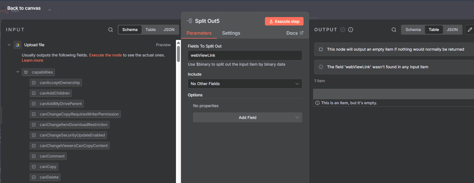This screenshot has height=183, width=474.
Task: Click the Preview label for Upload file
Action: click(x=163, y=45)
